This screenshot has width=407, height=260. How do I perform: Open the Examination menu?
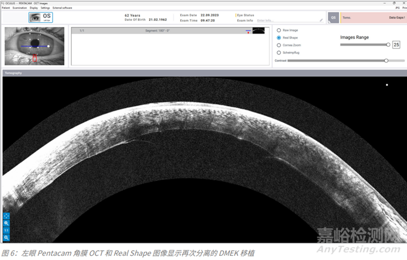[x=20, y=7]
